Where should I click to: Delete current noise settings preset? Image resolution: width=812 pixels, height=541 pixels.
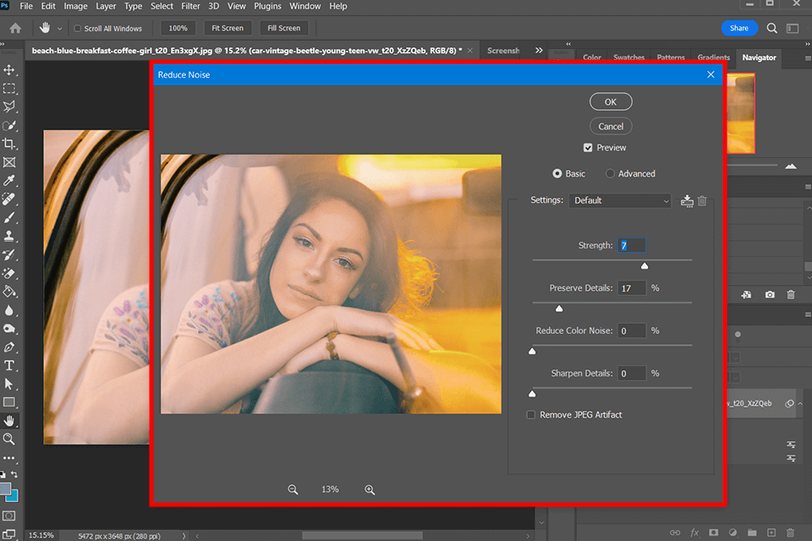[702, 200]
